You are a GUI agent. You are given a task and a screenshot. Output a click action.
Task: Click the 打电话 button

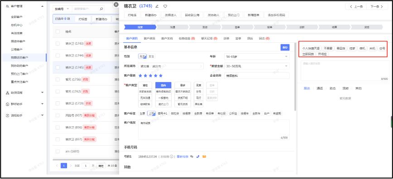132,15
